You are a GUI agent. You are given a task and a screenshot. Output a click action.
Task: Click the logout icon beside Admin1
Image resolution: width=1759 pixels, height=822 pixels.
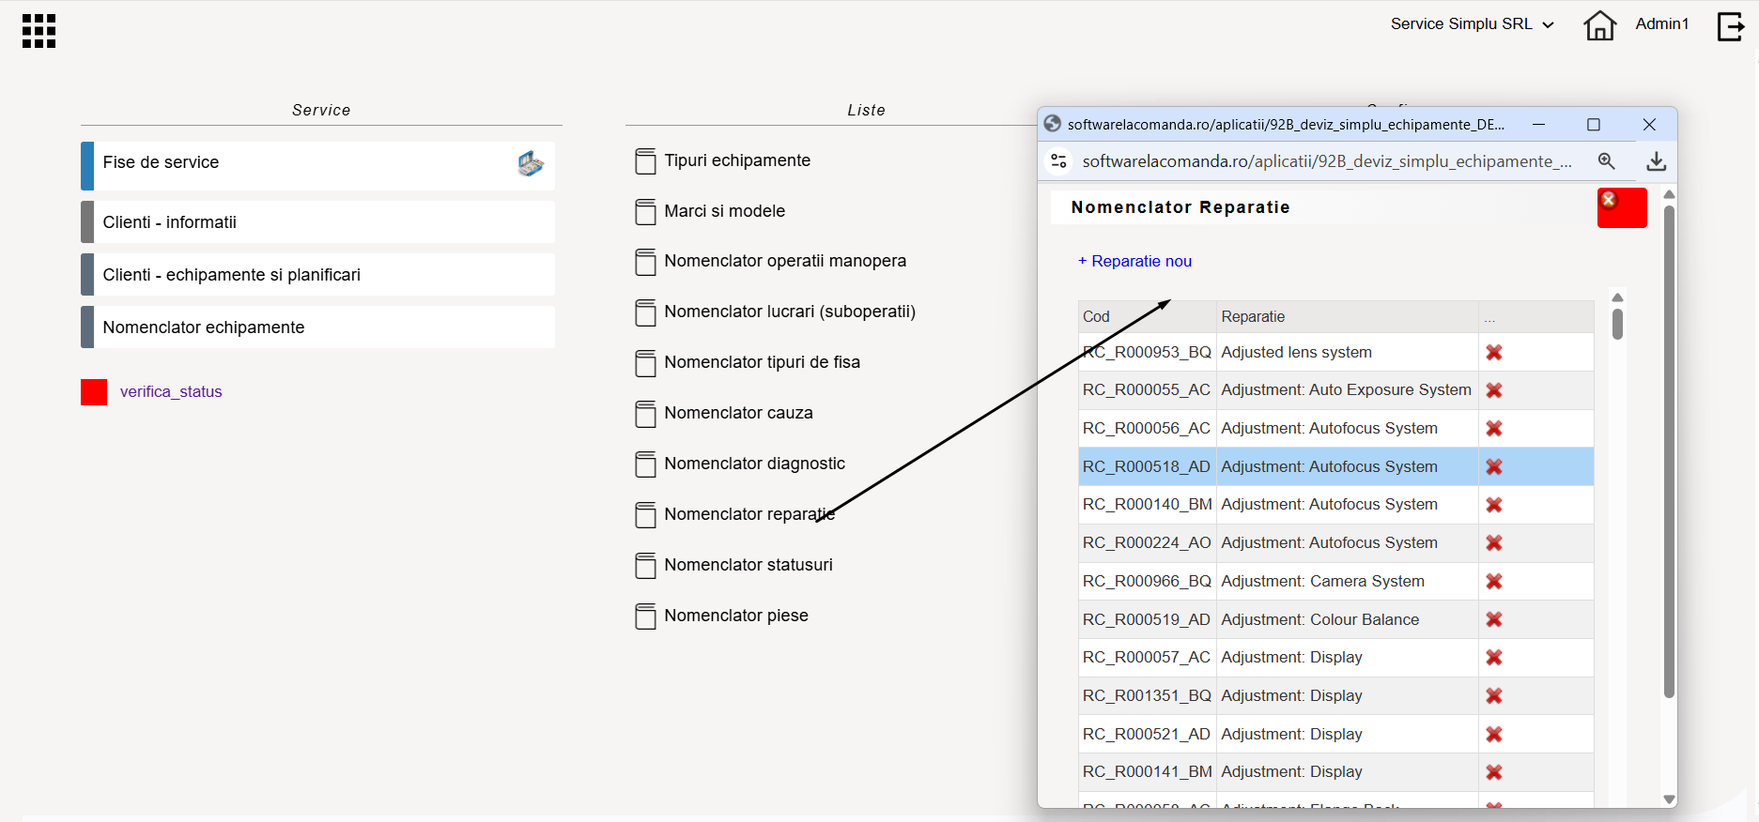tap(1730, 26)
